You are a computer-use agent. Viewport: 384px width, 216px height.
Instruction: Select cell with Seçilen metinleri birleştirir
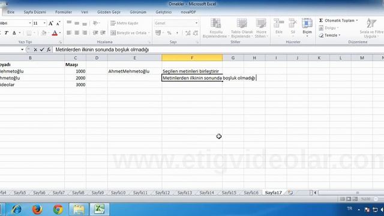click(192, 71)
